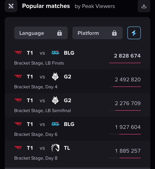The height and width of the screenshot is (169, 155).
Task: Select T1 logo in LB Finals match
Action: 18,53
